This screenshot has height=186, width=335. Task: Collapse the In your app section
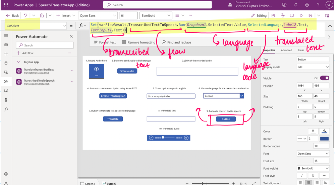point(18,62)
